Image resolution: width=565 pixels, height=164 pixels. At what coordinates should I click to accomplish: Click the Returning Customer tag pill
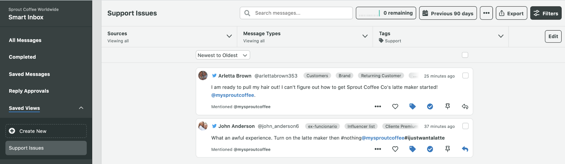click(381, 76)
